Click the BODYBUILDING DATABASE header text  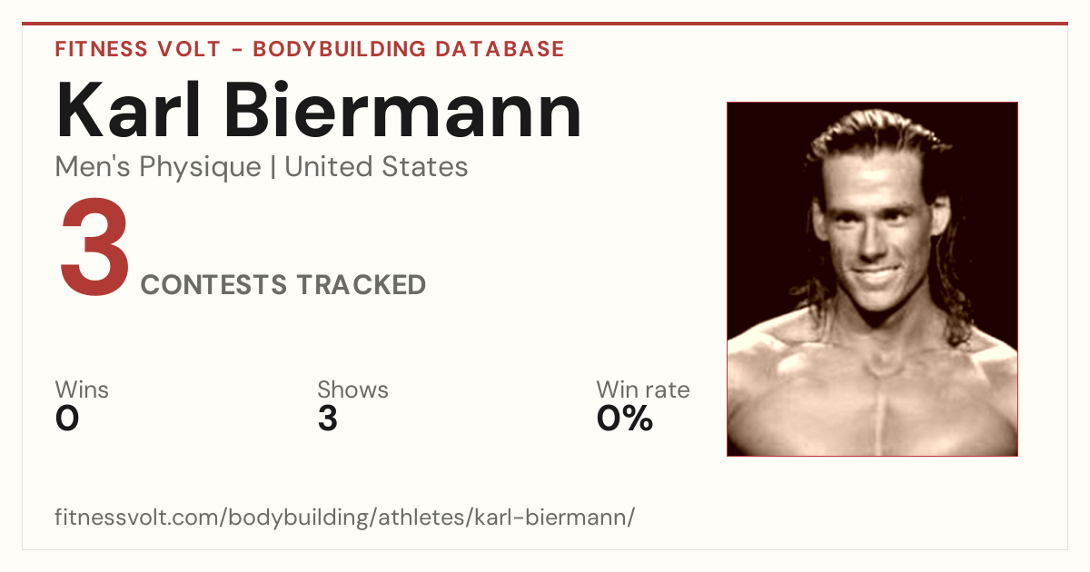(409, 49)
